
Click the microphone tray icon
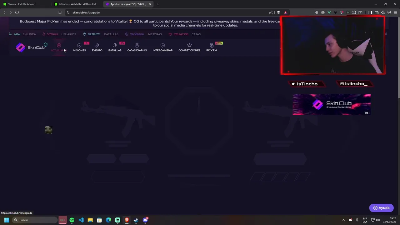[x=357, y=220]
